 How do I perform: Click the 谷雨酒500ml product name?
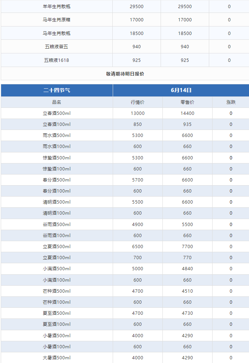[56, 224]
